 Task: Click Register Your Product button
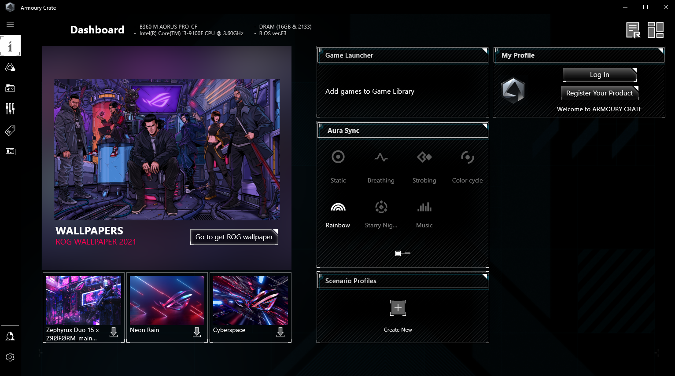click(600, 93)
